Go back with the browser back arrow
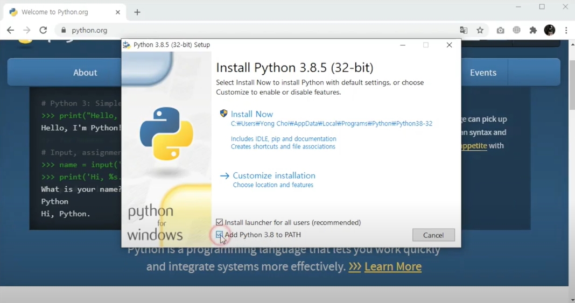The image size is (575, 303). pos(11,30)
